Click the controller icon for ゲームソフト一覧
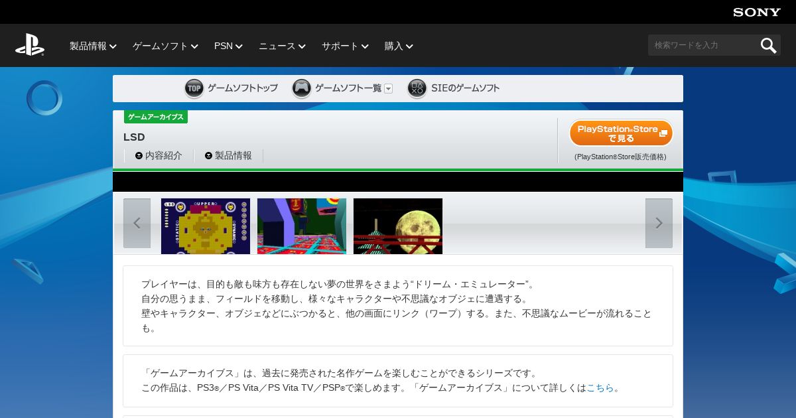This screenshot has height=418, width=796. coord(302,88)
